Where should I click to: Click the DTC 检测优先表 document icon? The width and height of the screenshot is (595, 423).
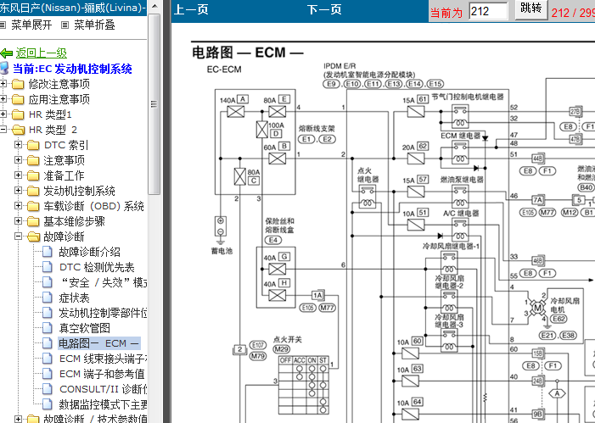(48, 267)
